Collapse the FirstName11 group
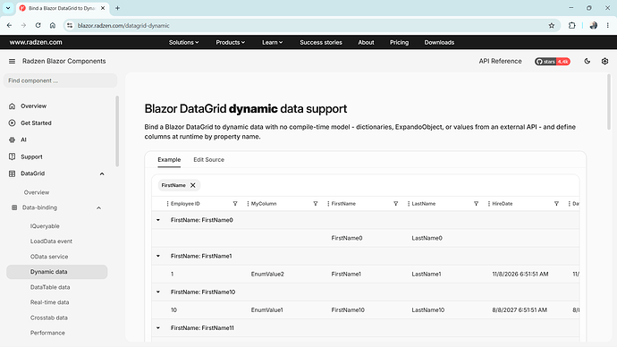Image resolution: width=617 pixels, height=347 pixels. [x=158, y=328]
